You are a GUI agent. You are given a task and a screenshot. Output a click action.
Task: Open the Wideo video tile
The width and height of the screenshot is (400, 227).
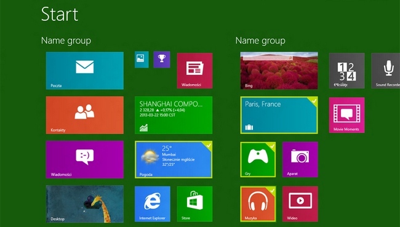tap(300, 204)
